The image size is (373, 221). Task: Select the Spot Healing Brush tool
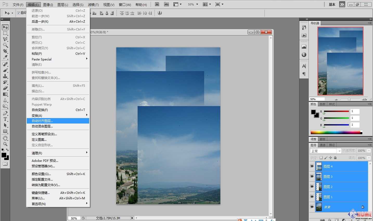pos(5,64)
